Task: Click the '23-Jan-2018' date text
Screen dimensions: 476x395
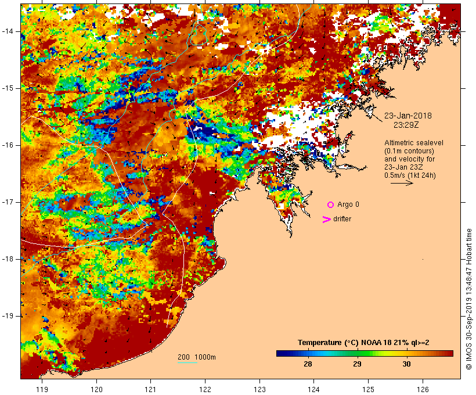Action: (408, 116)
